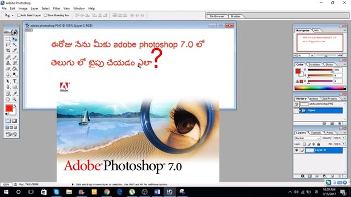Select the Layer 0 row
The width and height of the screenshot is (351, 197).
(318, 150)
